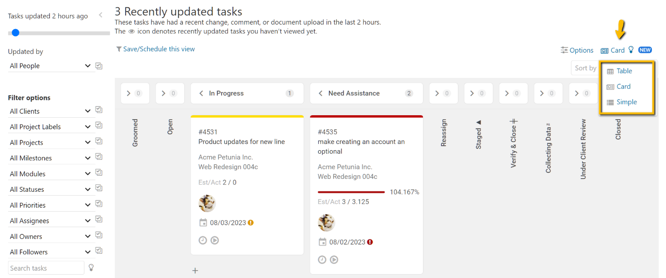Click the plus icon below In Progress card
This screenshot has width=666, height=278.
click(195, 271)
